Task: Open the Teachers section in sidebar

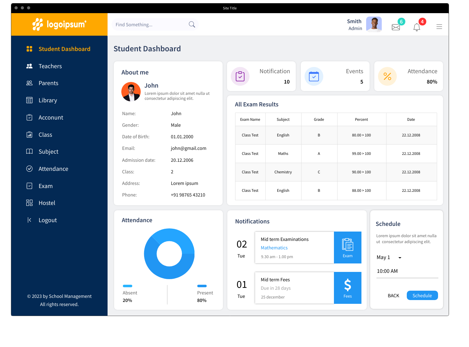Action: 50,66
